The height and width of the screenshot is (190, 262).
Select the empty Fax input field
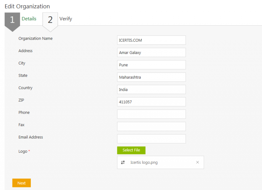point(151,126)
